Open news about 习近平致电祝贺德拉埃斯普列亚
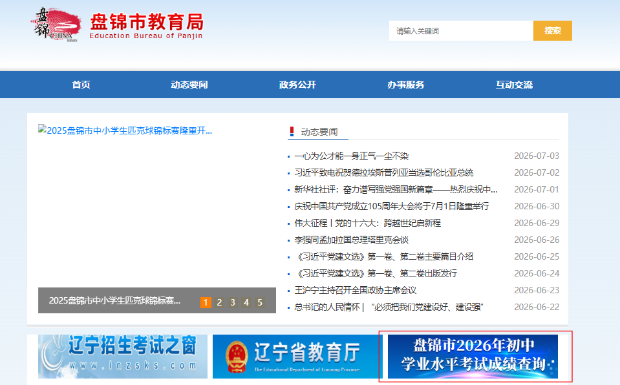Viewport: 620px width, 385px height. [x=384, y=172]
